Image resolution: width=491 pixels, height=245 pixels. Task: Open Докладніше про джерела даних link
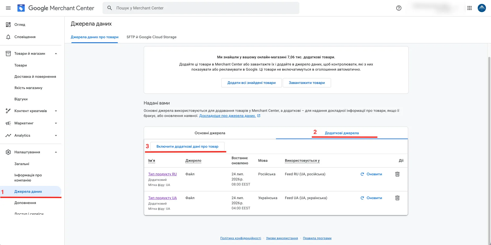pyautogui.click(x=228, y=116)
